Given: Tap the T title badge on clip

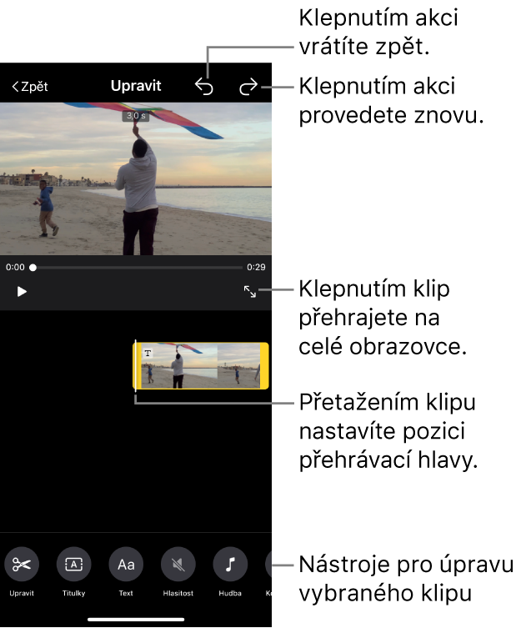Looking at the screenshot, I should (x=148, y=353).
